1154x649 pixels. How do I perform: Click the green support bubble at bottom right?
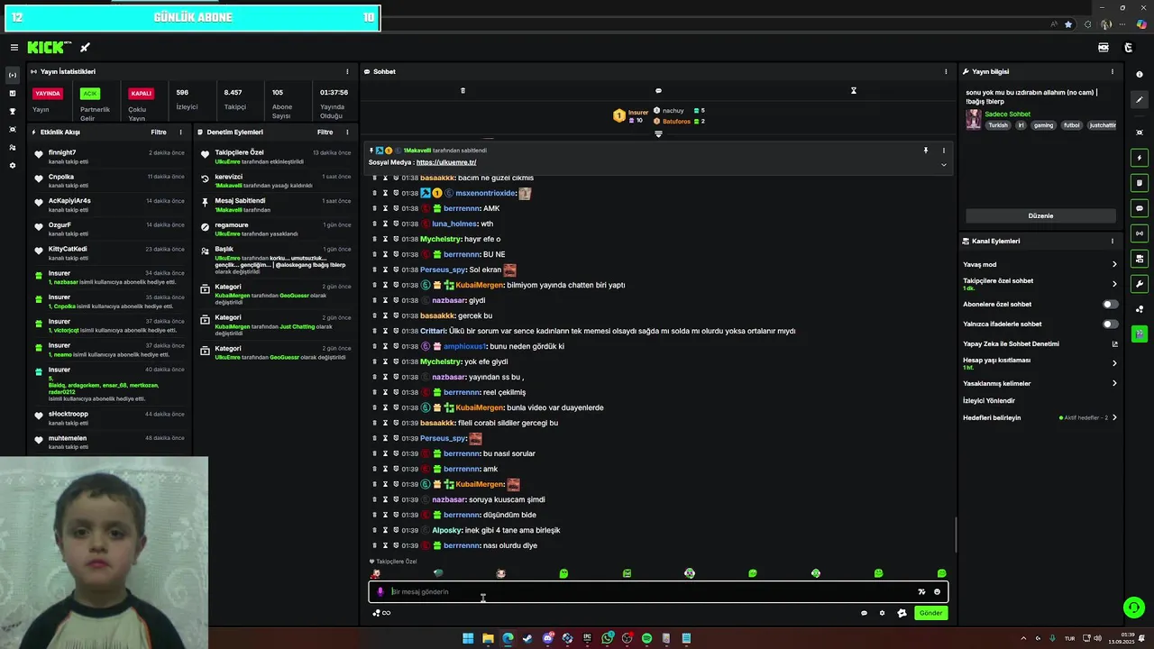coord(1134,608)
